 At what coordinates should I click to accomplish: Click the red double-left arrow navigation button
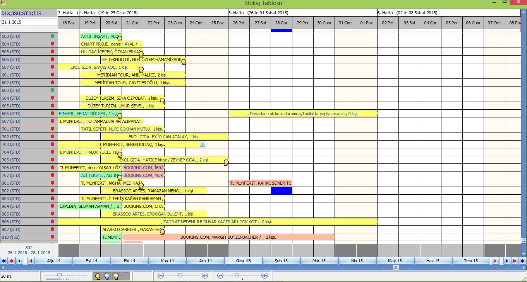[x=12, y=261]
